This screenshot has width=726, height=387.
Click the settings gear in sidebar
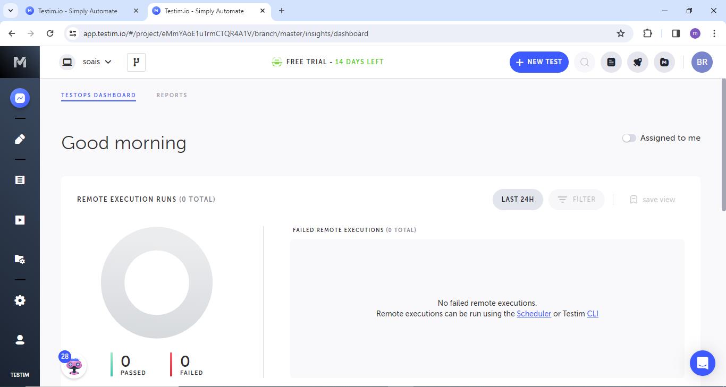[x=20, y=300]
